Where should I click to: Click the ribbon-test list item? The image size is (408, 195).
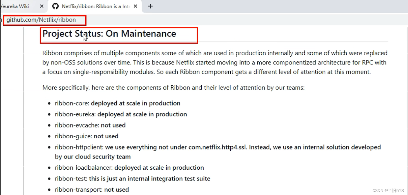(x=132, y=179)
